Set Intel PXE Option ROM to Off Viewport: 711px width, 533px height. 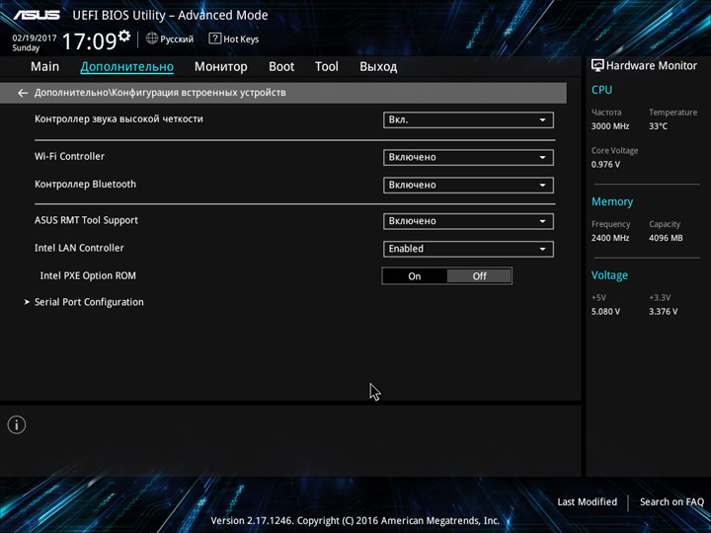pyautogui.click(x=479, y=276)
